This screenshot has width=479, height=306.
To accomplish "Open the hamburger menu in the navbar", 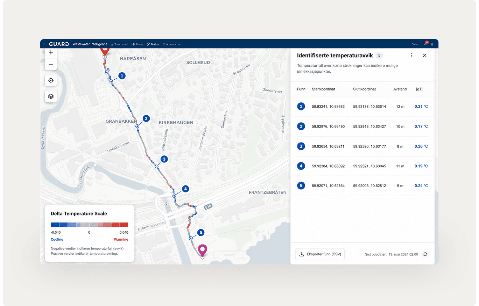I will (x=44, y=44).
